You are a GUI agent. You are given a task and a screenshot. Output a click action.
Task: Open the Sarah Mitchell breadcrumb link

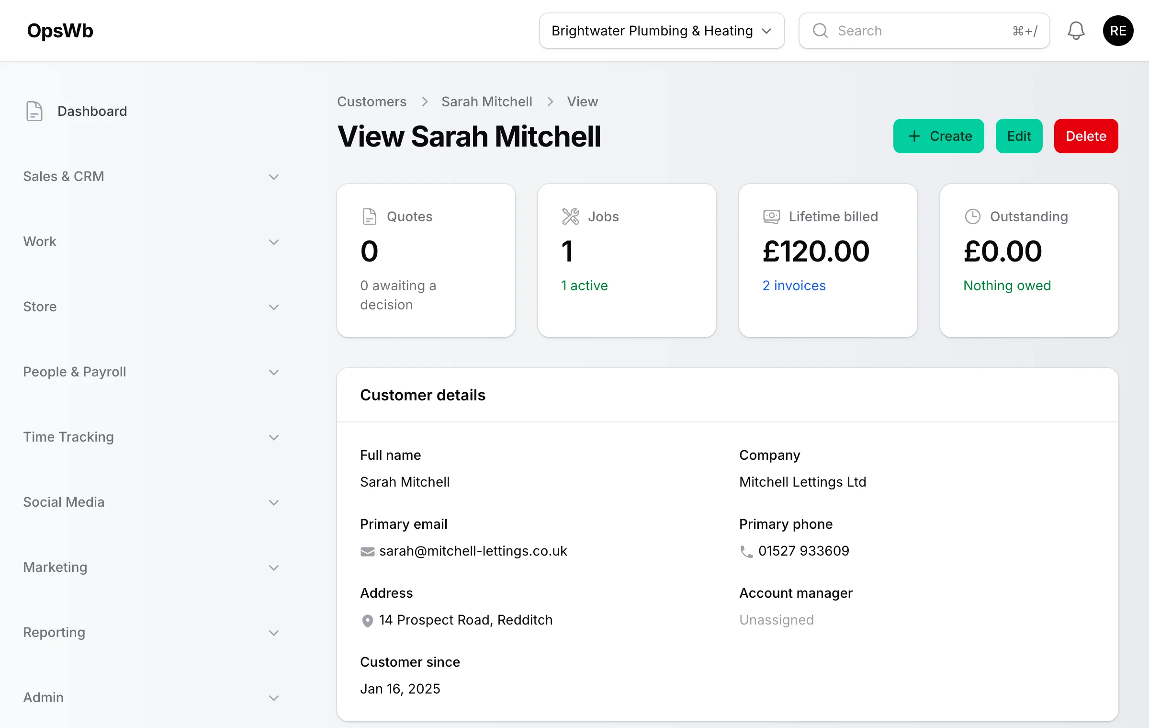pyautogui.click(x=486, y=102)
